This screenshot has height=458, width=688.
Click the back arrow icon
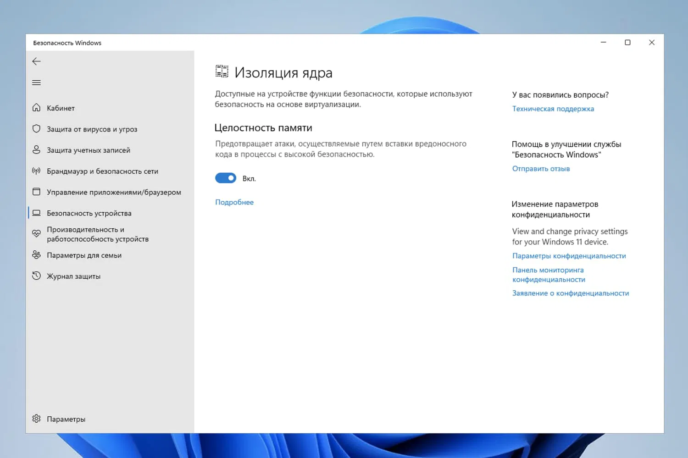coord(37,61)
